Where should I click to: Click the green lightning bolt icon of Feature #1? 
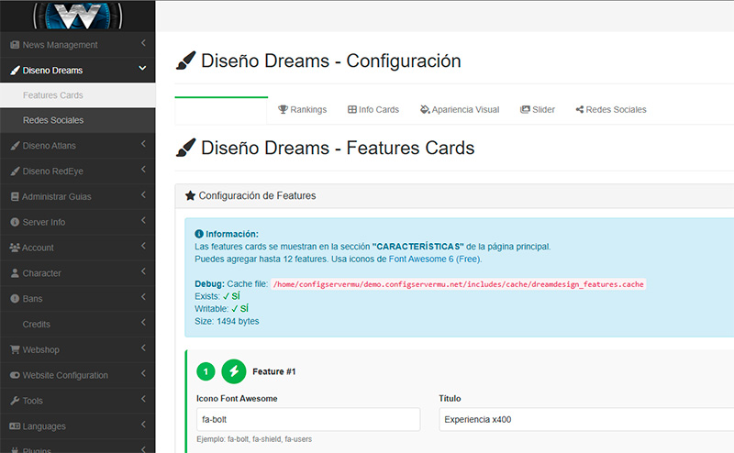tap(234, 371)
